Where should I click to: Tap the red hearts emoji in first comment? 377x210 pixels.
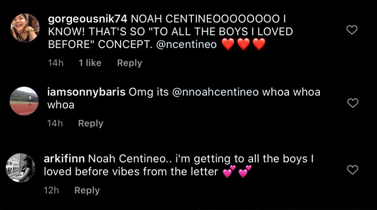pyautogui.click(x=243, y=44)
